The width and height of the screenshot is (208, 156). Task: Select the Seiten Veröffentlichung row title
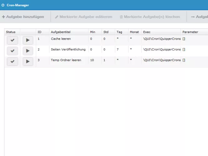click(68, 50)
